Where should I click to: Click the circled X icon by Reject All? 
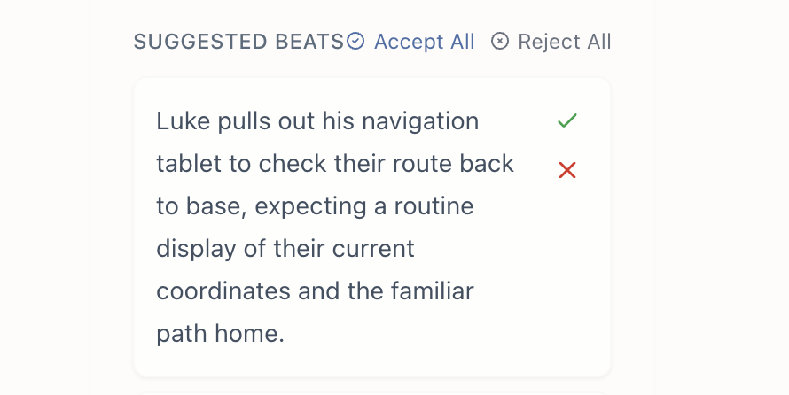[x=500, y=42]
